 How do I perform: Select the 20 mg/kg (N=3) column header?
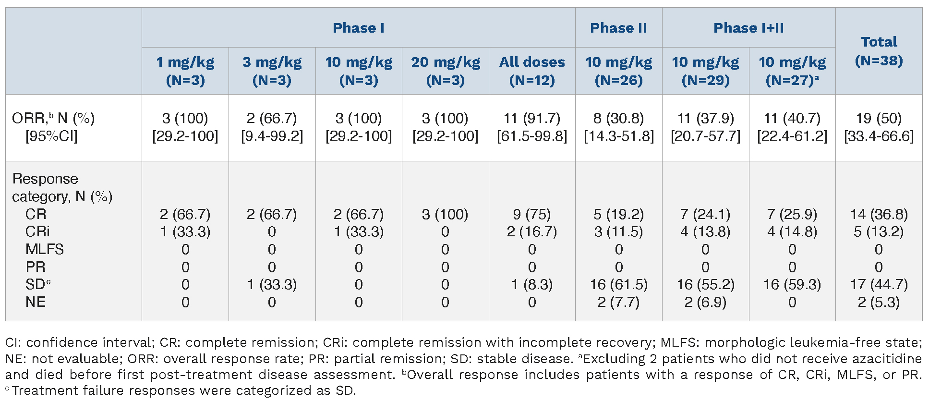pos(445,71)
